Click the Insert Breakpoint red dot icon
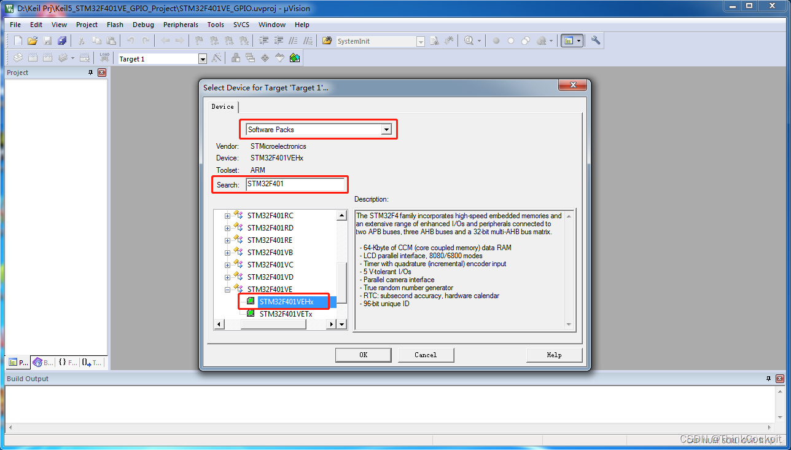 [496, 41]
